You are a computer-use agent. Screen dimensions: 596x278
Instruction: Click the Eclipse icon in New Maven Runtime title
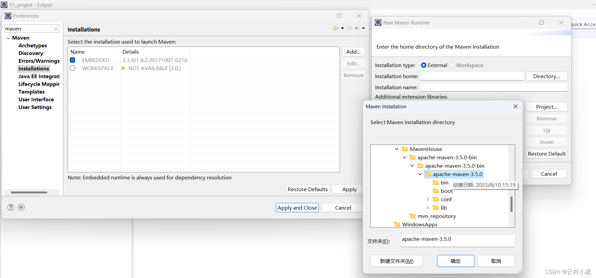(x=378, y=22)
